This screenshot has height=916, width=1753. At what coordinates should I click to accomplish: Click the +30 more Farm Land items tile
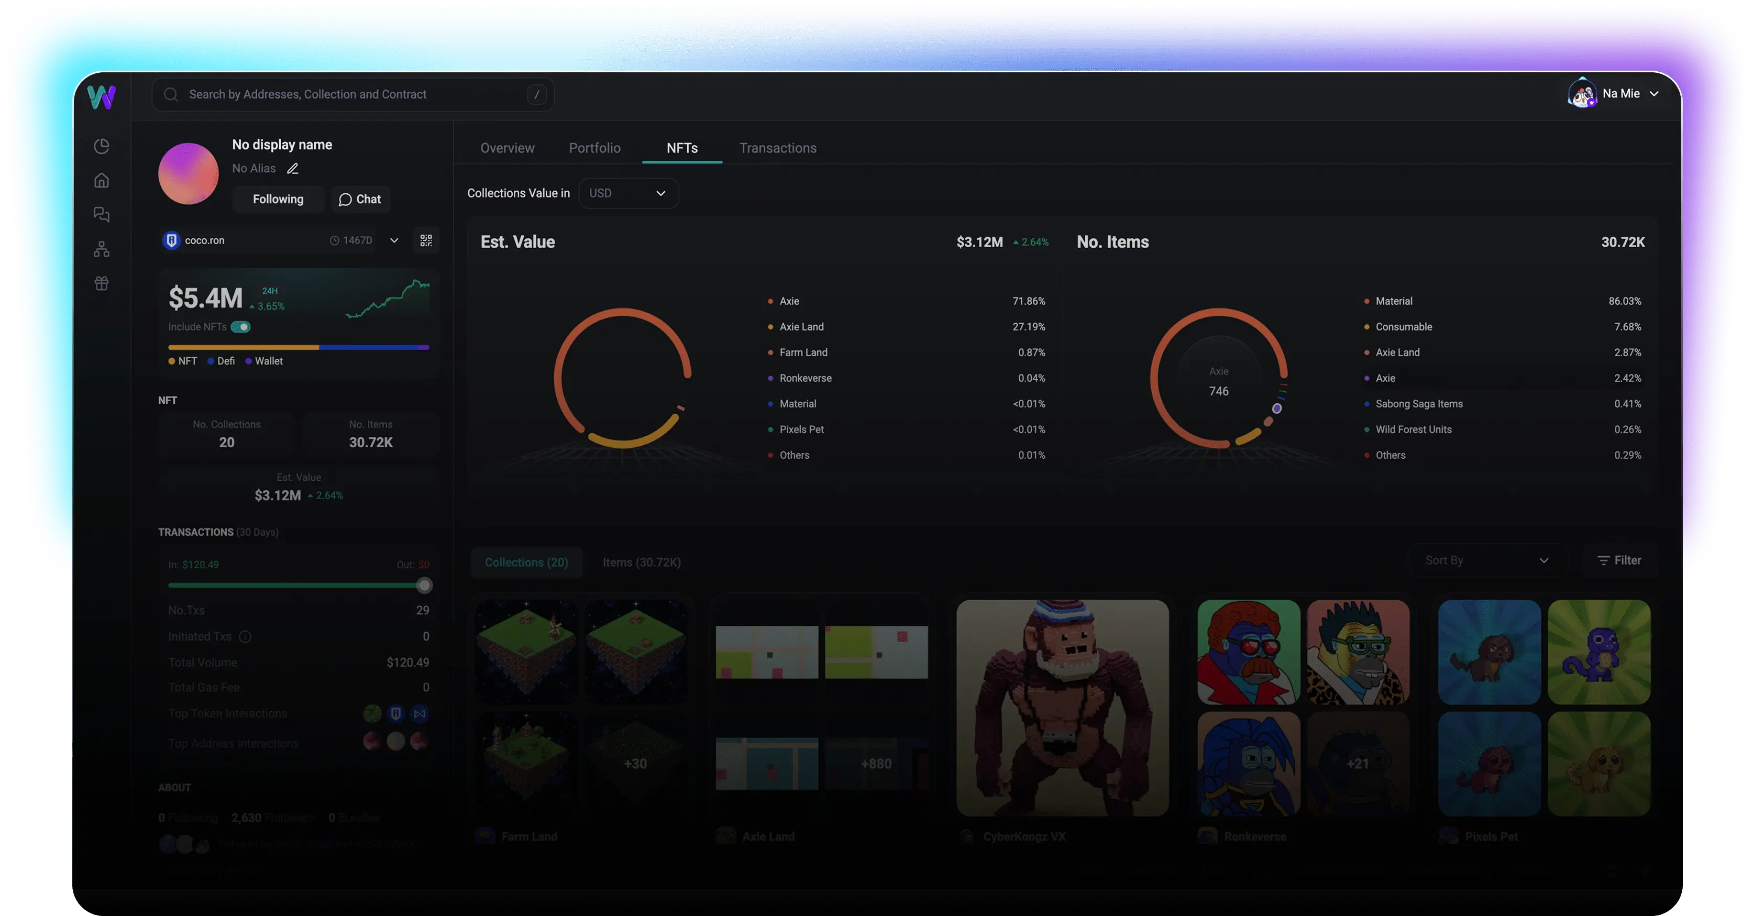[x=636, y=764]
